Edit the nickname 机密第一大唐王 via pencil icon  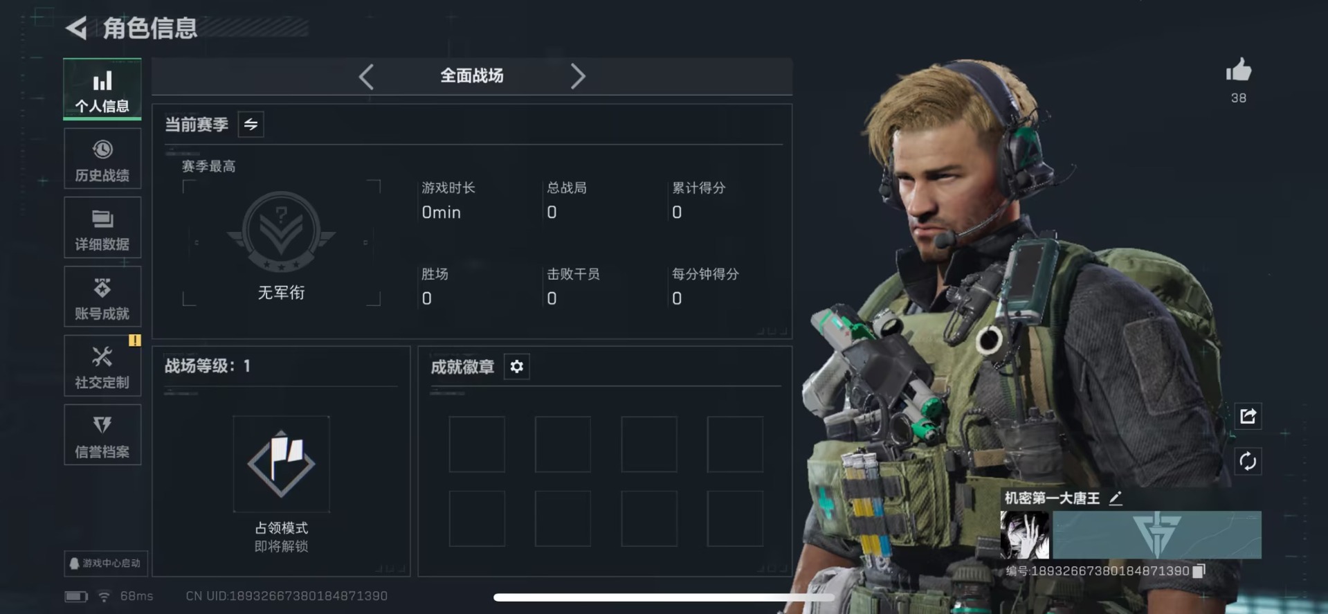pyautogui.click(x=1115, y=498)
